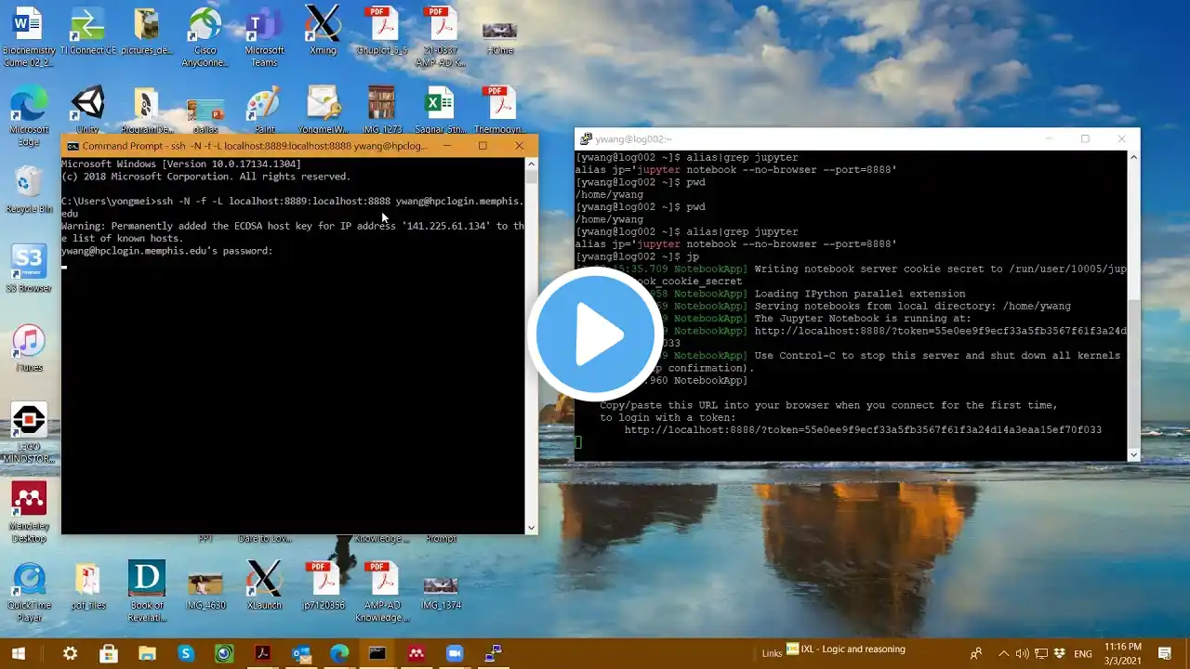The width and height of the screenshot is (1190, 669).
Task: Click the IXL Logic and reasoning link
Action: point(845,649)
